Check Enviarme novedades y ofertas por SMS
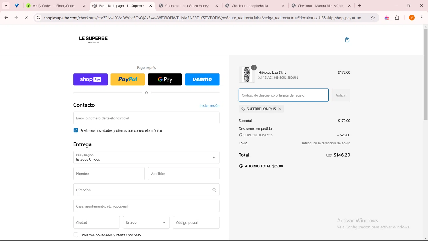Screen dimensions: 428x241 click(x=76, y=235)
